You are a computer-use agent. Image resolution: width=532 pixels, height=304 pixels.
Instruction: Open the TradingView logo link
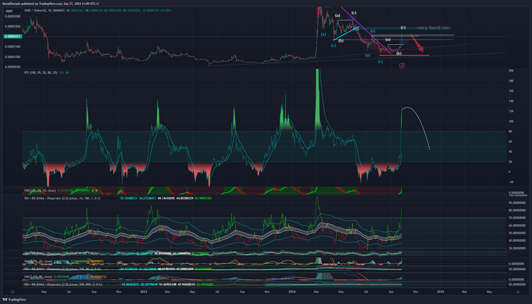click(x=14, y=300)
